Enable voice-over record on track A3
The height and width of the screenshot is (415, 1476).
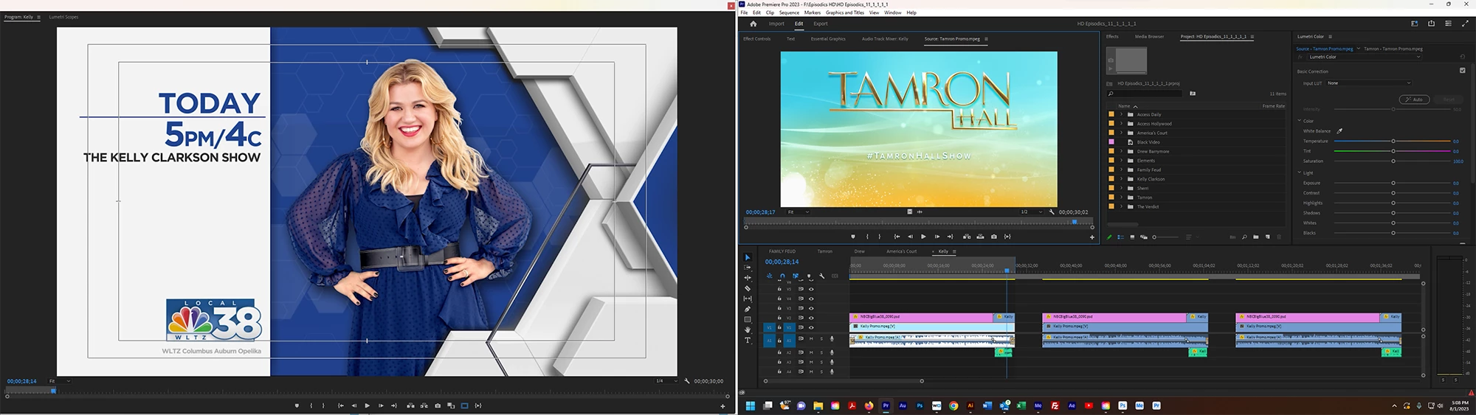coord(832,362)
